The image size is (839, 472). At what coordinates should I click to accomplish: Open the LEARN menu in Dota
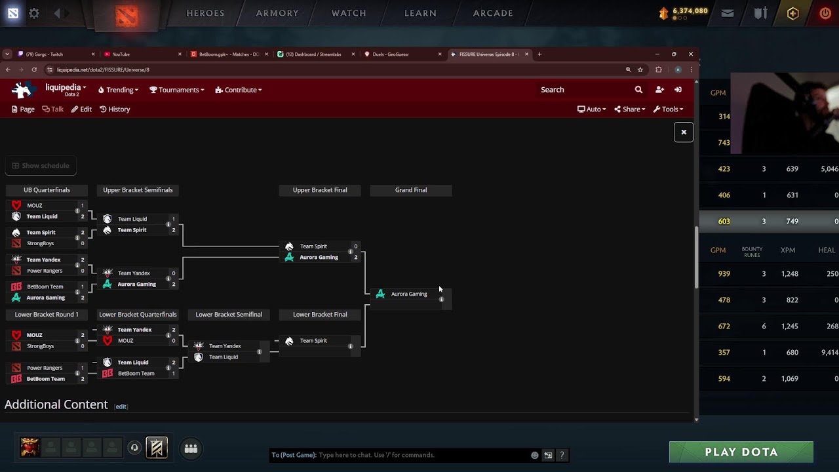(420, 13)
